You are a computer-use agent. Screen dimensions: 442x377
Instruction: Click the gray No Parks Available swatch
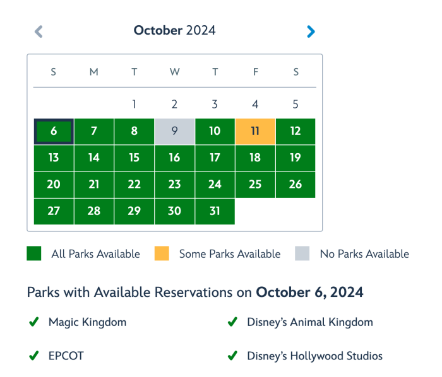tap(302, 253)
